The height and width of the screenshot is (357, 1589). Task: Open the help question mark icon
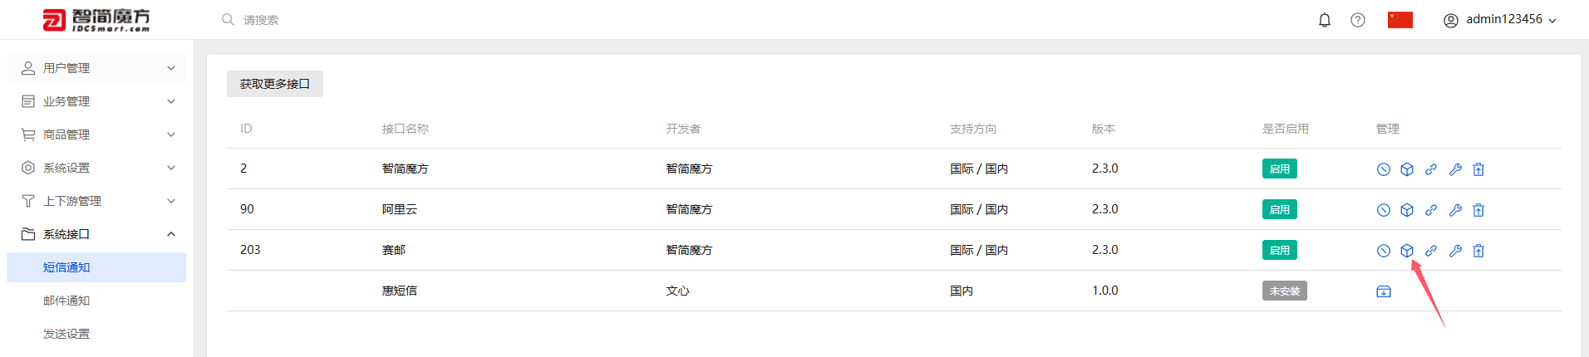tap(1358, 20)
